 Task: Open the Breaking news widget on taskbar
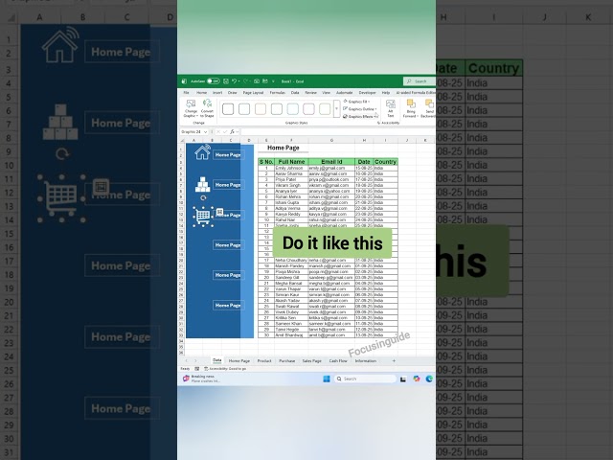pos(202,379)
